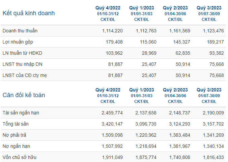The image size is (228, 162).
Task: Select Quý 4/2022 header in income table
Action: [108, 8]
